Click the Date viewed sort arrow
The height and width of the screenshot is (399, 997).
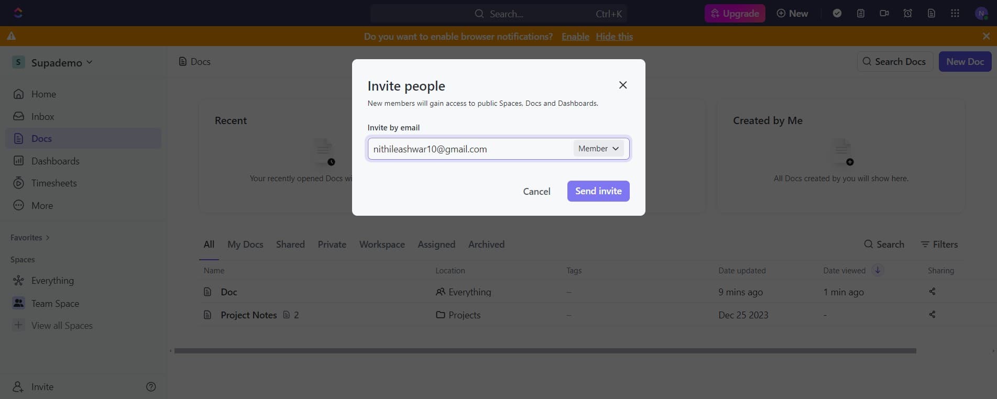878,270
